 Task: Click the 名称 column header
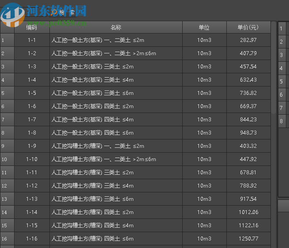(116, 27)
